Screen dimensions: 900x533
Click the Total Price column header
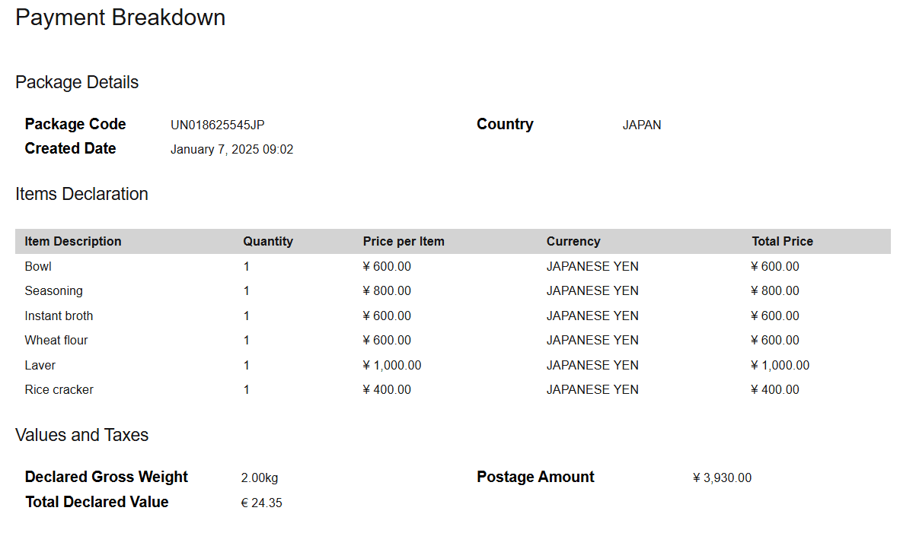tap(782, 241)
